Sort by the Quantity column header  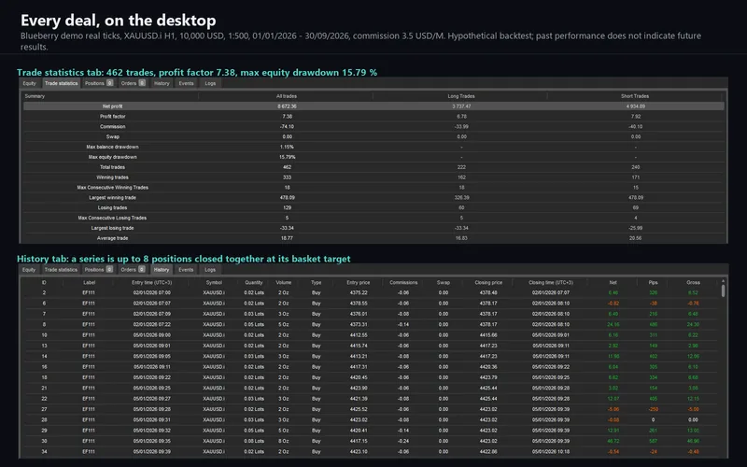tap(253, 283)
